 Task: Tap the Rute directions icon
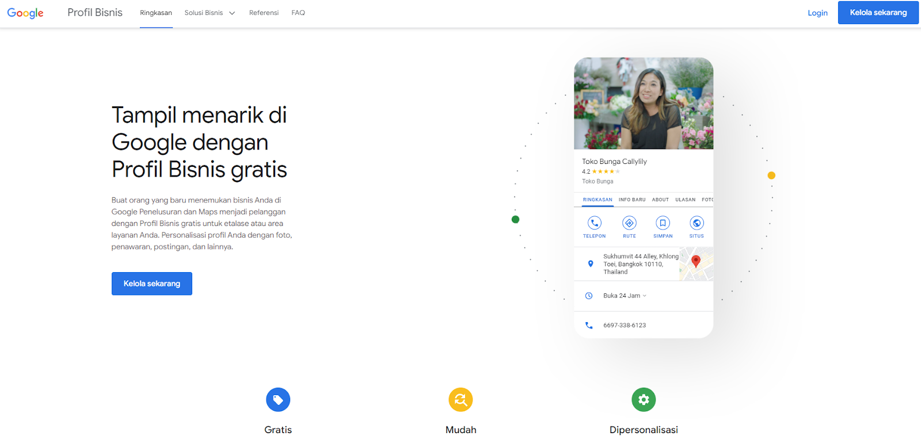pyautogui.click(x=629, y=223)
